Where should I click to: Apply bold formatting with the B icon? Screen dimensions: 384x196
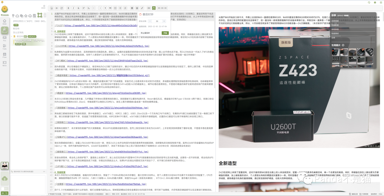coord(68,8)
